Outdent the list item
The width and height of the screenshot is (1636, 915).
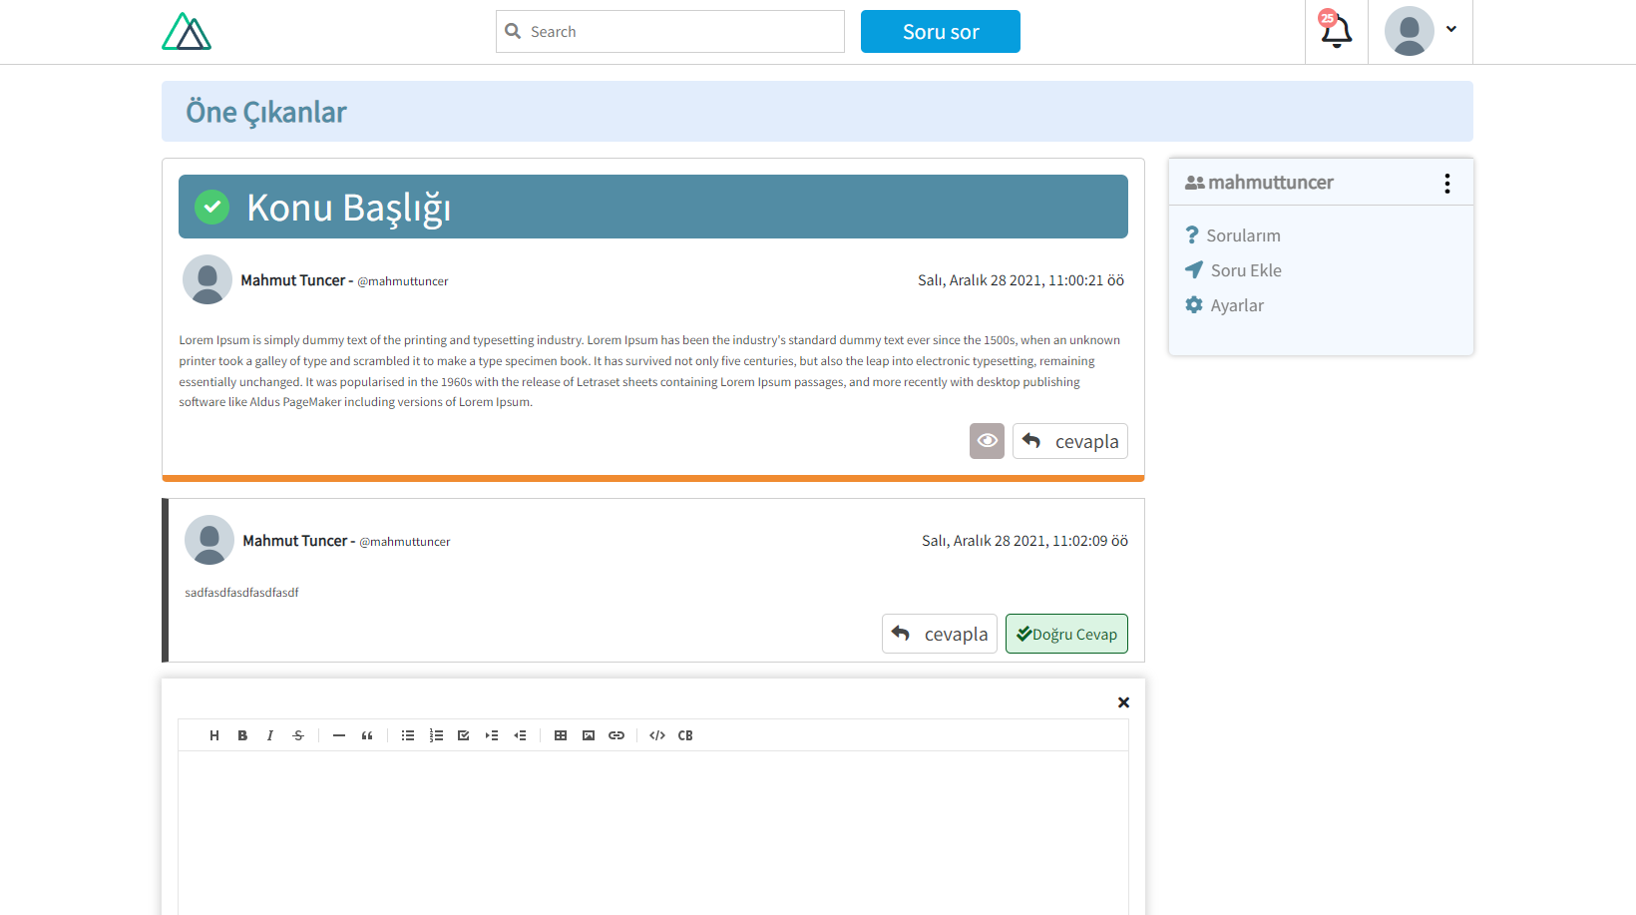click(x=520, y=735)
